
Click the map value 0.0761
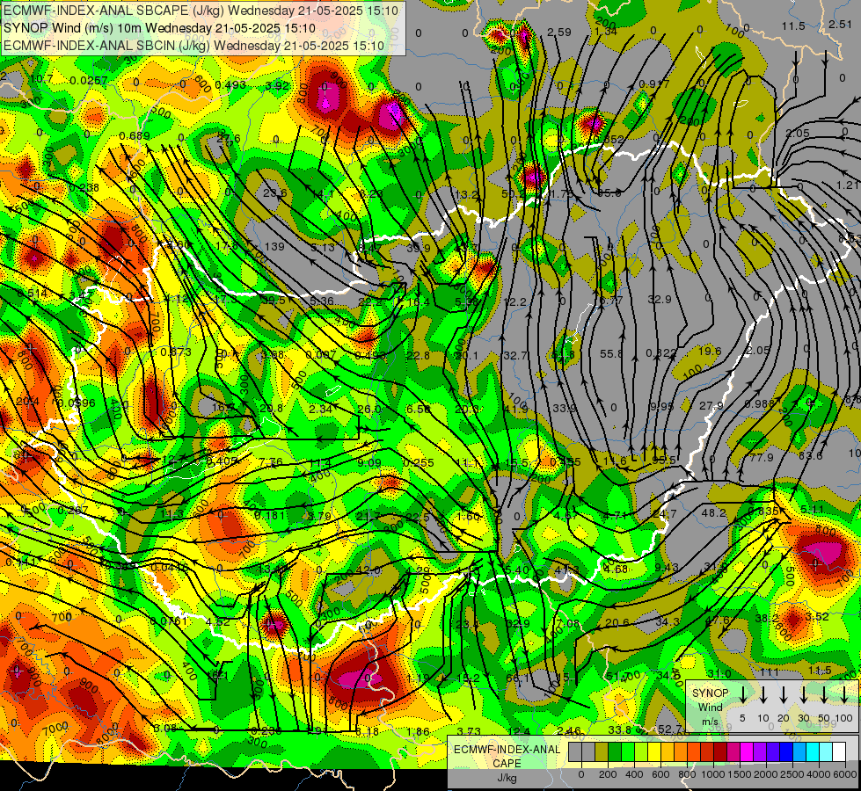[x=169, y=620]
